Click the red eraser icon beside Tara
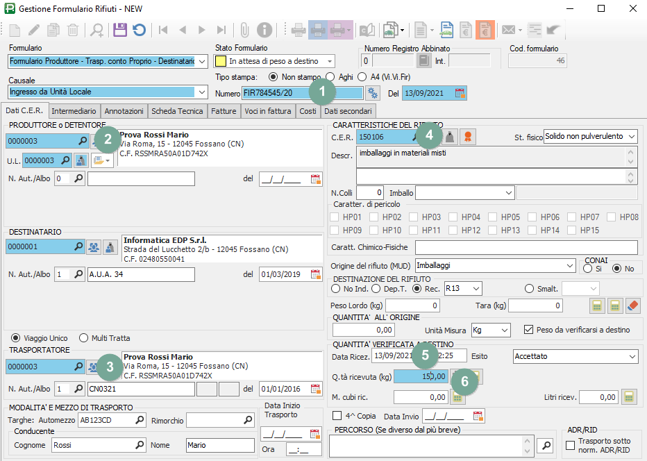This screenshot has height=461, width=647. pyautogui.click(x=632, y=305)
